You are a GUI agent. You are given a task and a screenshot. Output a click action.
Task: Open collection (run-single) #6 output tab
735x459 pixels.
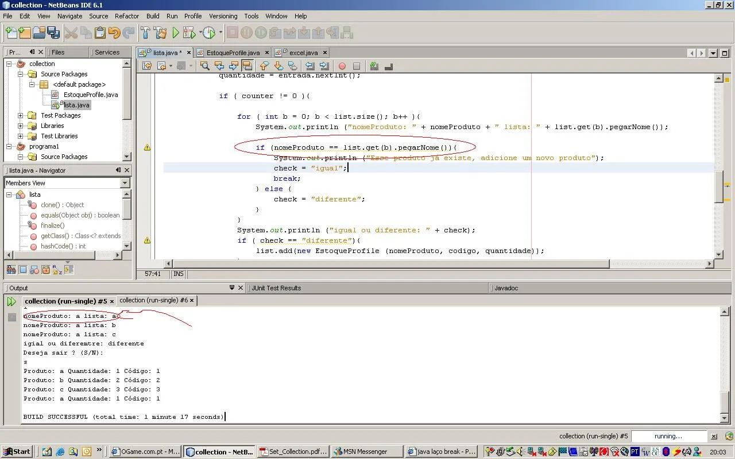(x=153, y=300)
